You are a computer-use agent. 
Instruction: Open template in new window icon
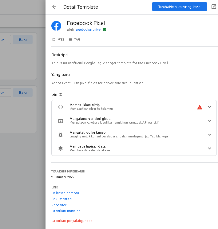(x=214, y=6)
